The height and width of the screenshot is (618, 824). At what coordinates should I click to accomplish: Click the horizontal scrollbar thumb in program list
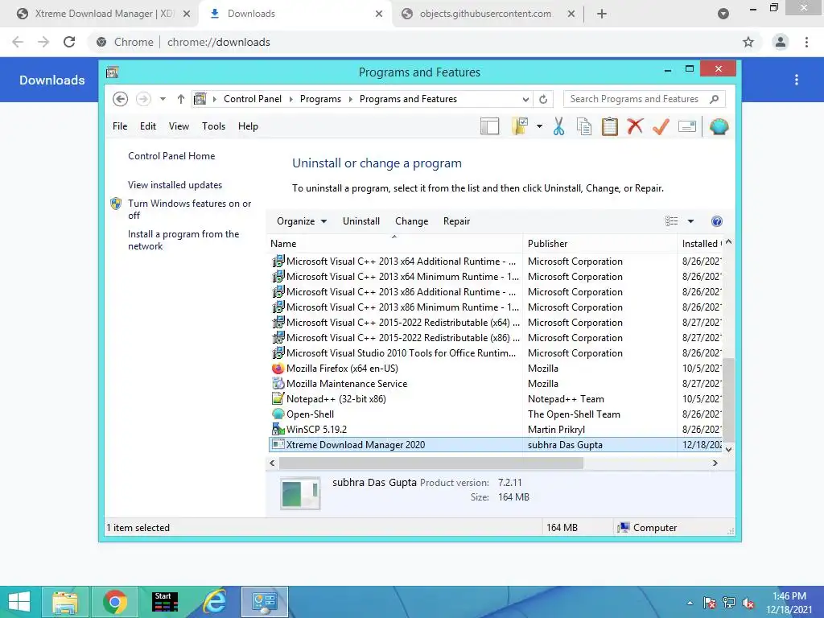click(431, 463)
